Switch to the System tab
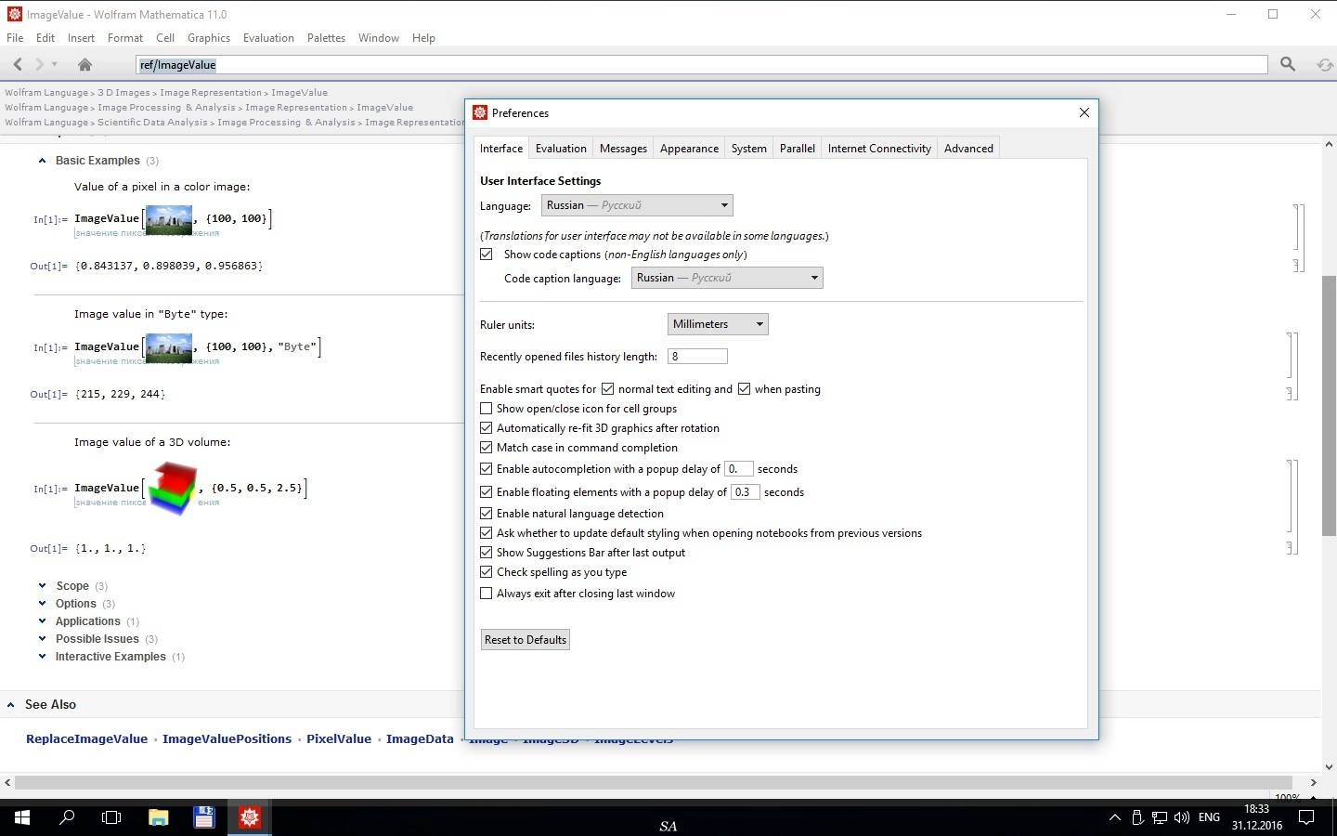 pyautogui.click(x=748, y=149)
